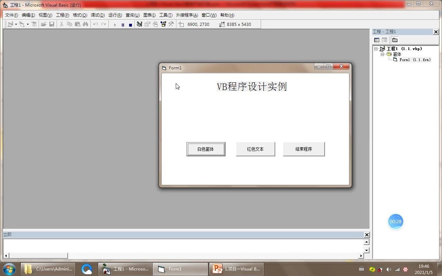Screen dimensions: 442x276
Task: Open the 运行(R) menu
Action: click(115, 15)
